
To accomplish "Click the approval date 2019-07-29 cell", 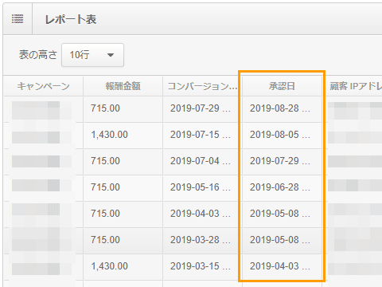I will (x=282, y=161).
